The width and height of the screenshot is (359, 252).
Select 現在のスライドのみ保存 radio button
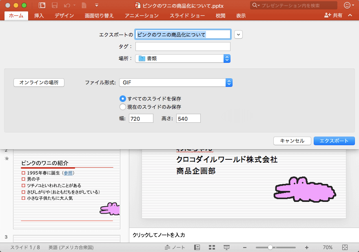click(x=123, y=107)
